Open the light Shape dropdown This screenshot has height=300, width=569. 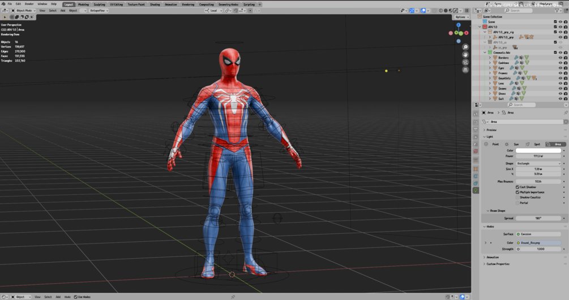(538, 163)
